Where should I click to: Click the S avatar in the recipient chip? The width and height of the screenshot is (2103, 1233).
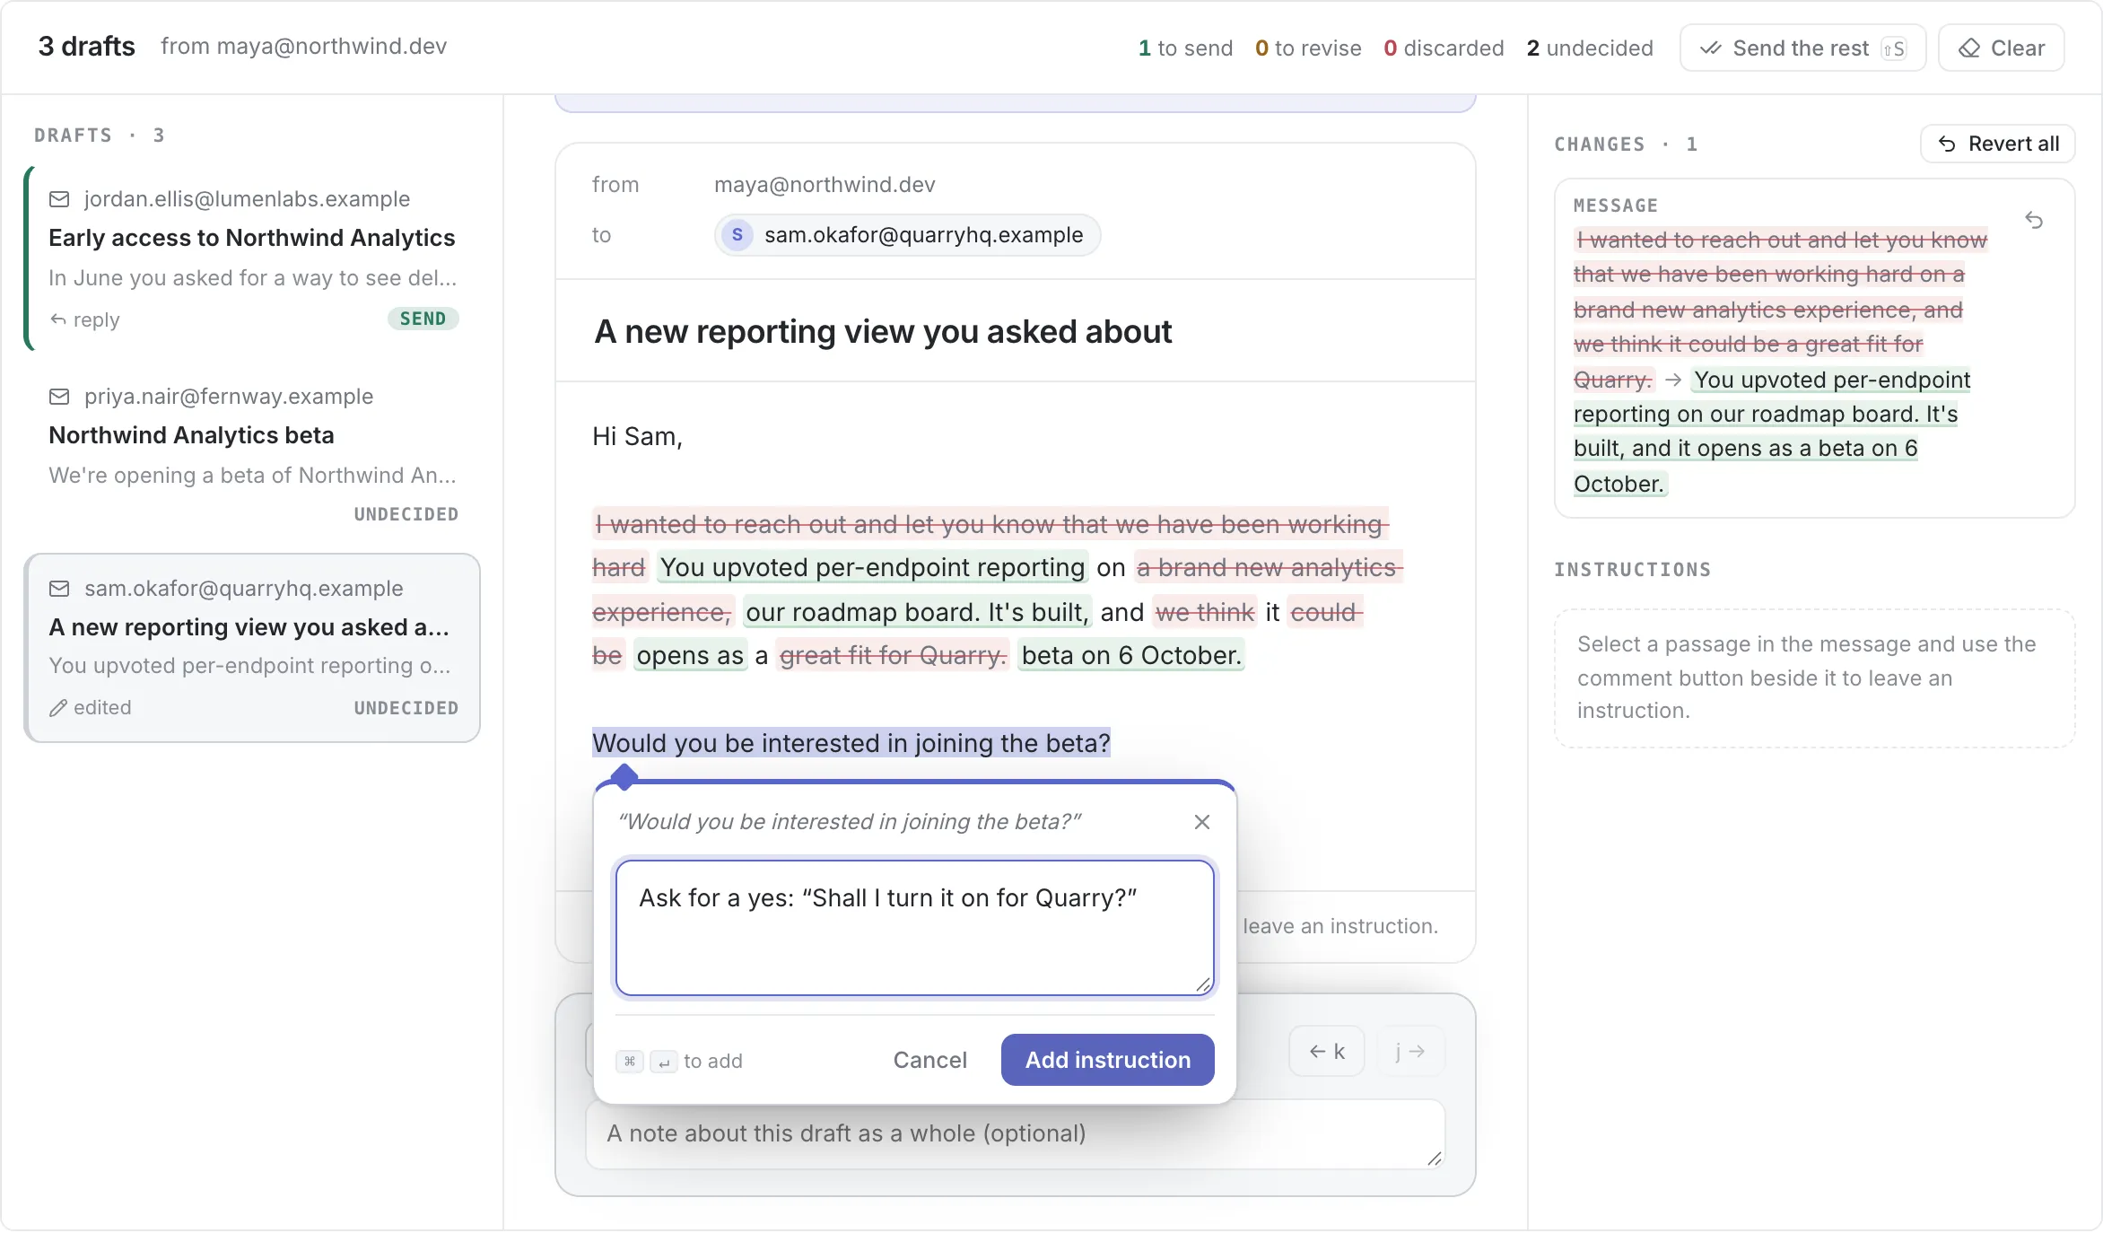pyautogui.click(x=737, y=235)
